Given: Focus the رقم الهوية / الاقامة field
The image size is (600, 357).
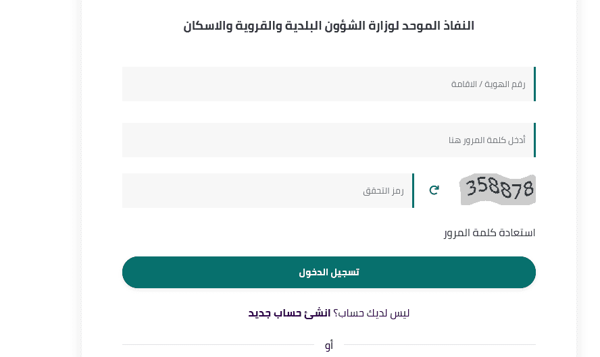Looking at the screenshot, I should [x=328, y=84].
